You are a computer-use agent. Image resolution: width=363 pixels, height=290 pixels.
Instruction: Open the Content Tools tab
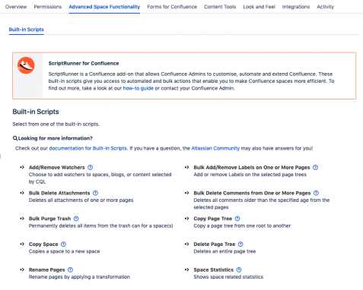pyautogui.click(x=220, y=7)
